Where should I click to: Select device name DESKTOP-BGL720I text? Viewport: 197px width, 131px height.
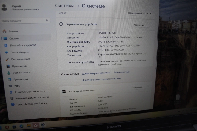(x=107, y=33)
